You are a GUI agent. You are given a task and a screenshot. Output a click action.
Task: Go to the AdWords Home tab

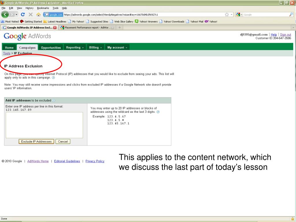[x=9, y=48]
